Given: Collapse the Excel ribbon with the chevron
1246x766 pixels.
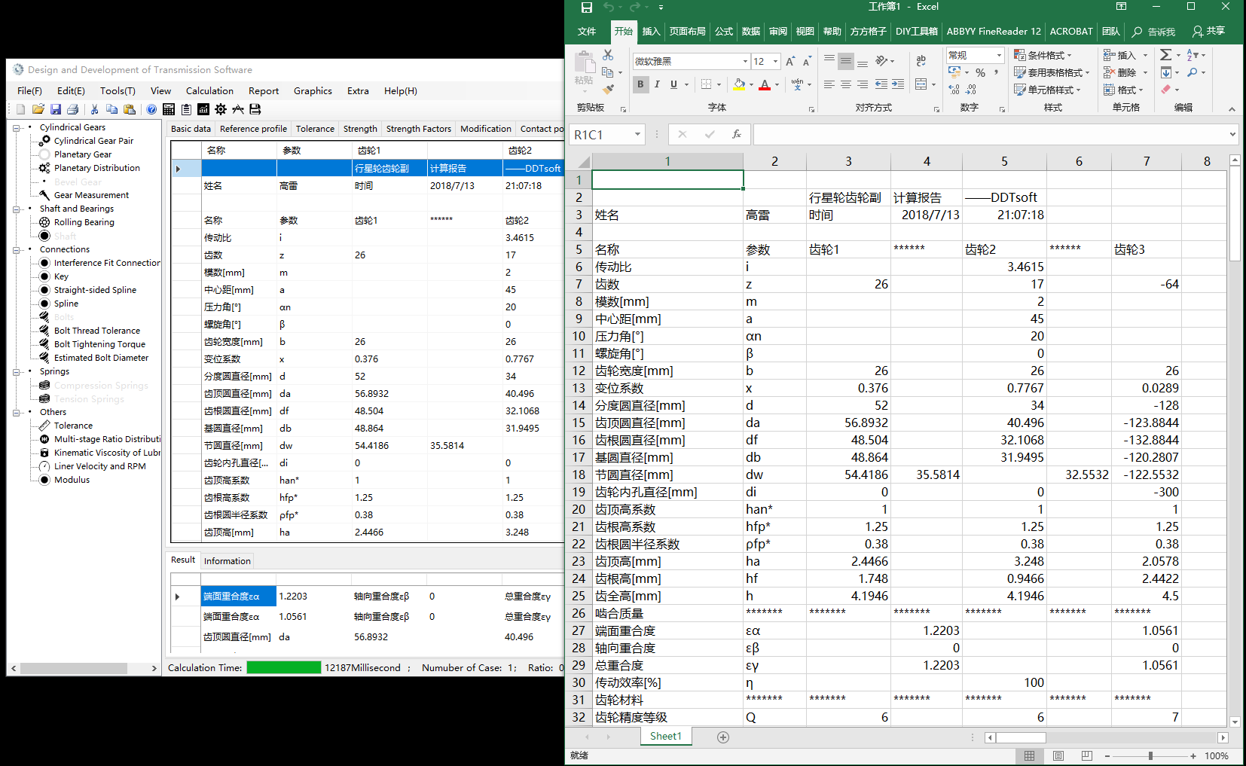Looking at the screenshot, I should (1232, 109).
